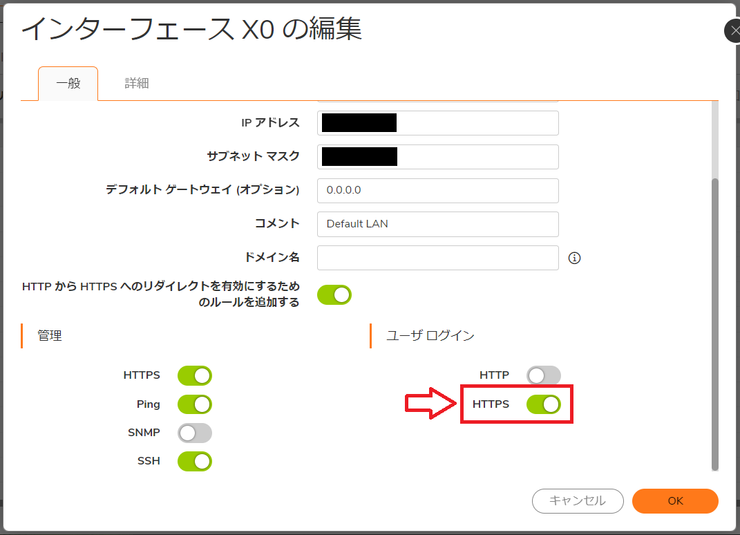
Task: Click the domain name info icon
Action: coord(574,258)
